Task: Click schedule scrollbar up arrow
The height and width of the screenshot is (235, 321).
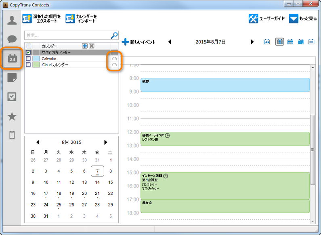Action: 313,67
